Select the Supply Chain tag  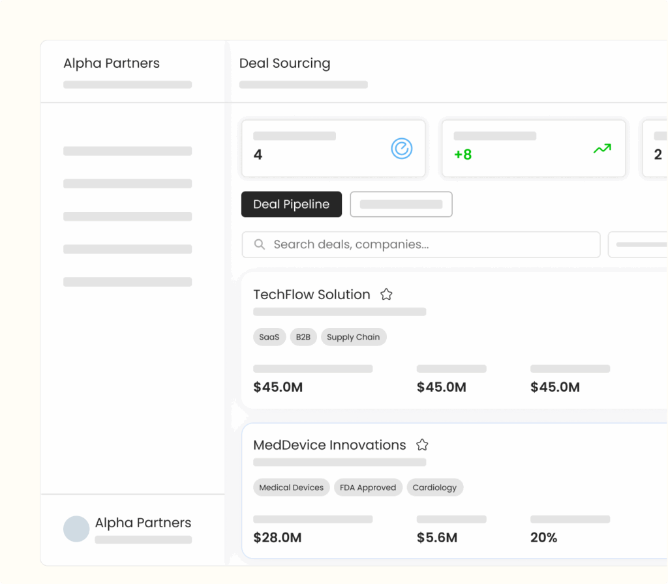point(353,337)
